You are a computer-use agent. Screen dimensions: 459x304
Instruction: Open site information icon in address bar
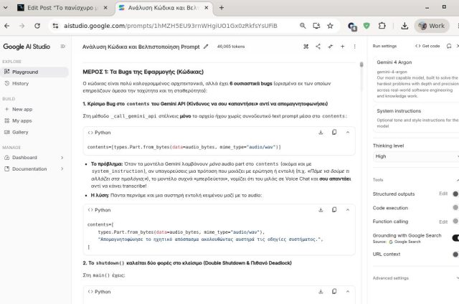tap(55, 26)
